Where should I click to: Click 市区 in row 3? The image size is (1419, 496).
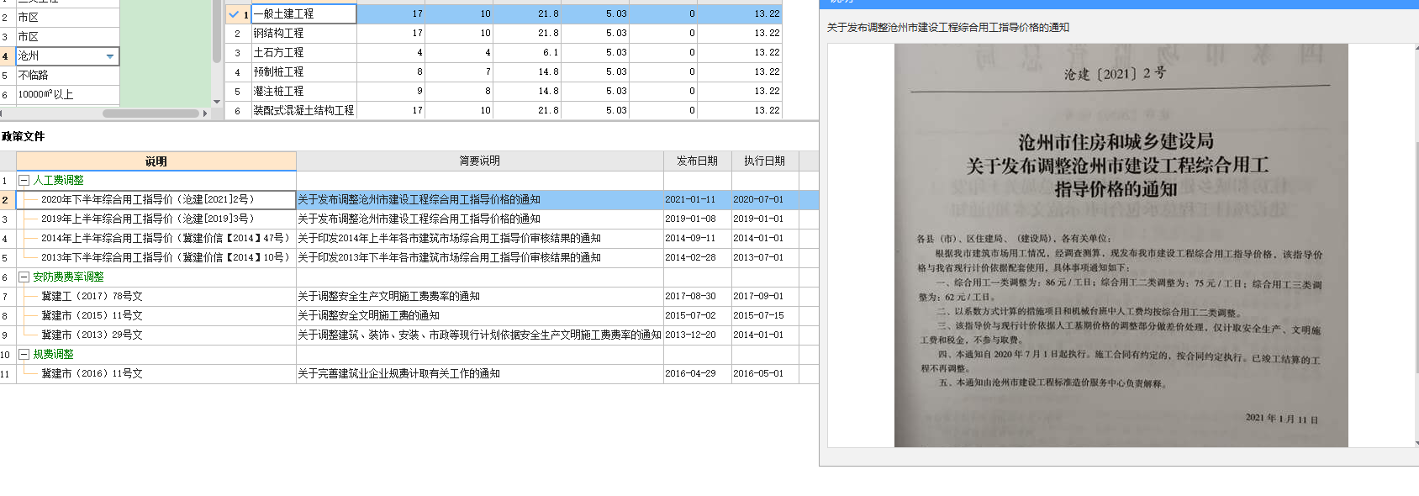tap(67, 36)
